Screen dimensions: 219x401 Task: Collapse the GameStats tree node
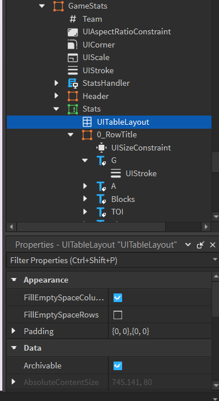(42, 6)
